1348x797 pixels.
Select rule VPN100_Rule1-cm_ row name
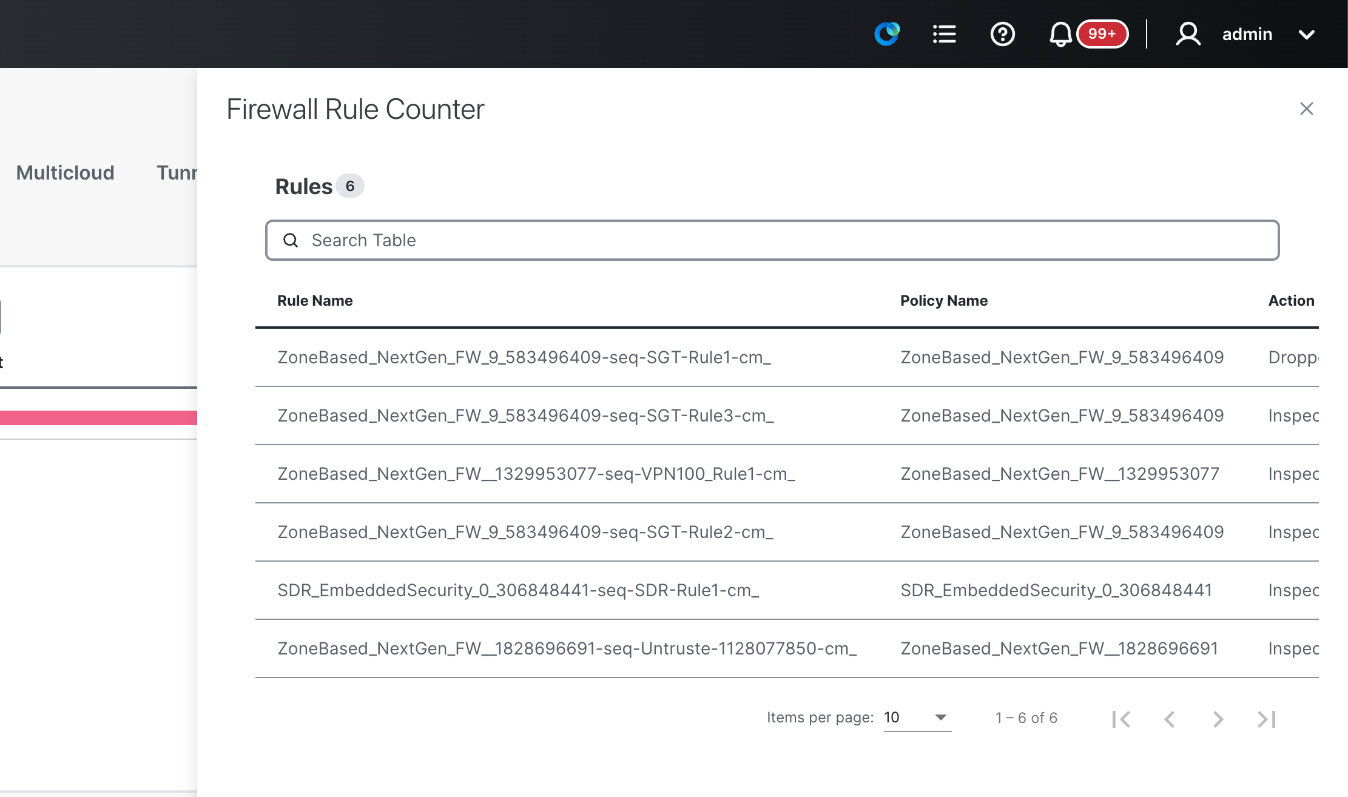536,474
